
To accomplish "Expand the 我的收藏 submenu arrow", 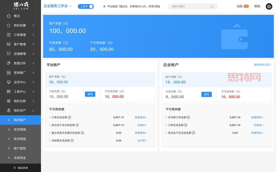I will coord(33,25).
